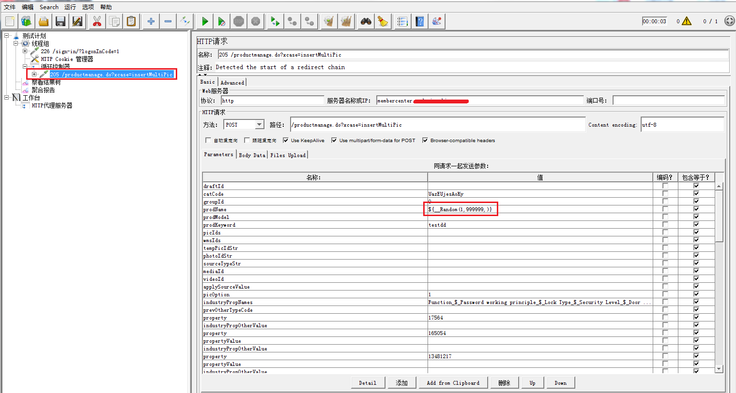
Task: Uncheck the Use KeepAlive checkbox
Action: pos(286,141)
